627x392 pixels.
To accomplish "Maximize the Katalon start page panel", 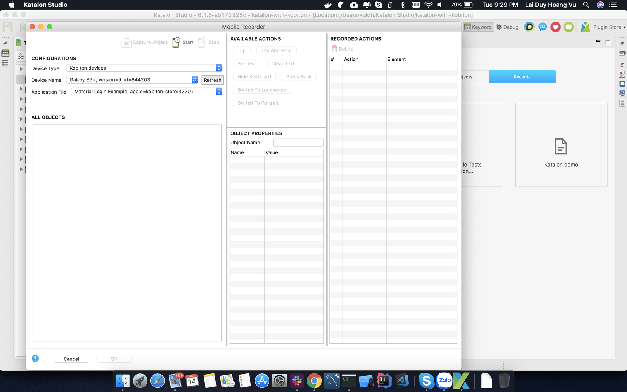I will (x=608, y=42).
